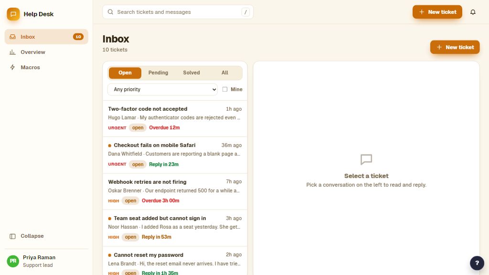Open Priya Raman profile
The width and height of the screenshot is (489, 275).
tap(46, 261)
